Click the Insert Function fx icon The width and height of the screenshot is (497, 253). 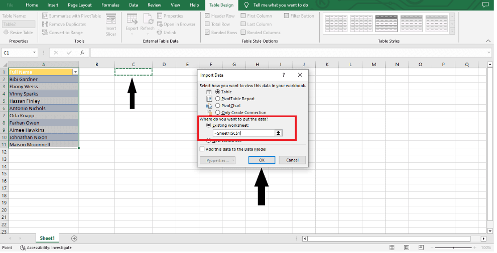82,53
